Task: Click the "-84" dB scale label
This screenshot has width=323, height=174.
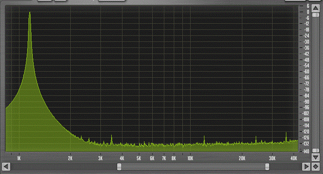Action: (x=307, y=96)
